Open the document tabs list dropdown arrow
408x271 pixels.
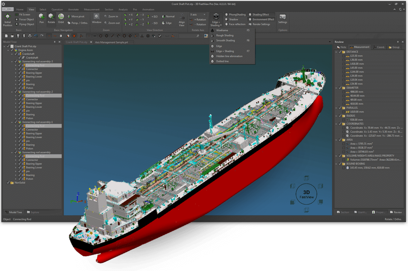pos(330,42)
